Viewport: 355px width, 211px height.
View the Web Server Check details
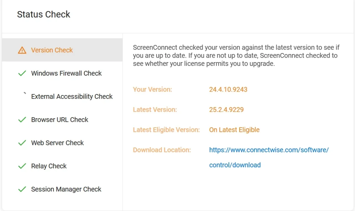point(58,143)
